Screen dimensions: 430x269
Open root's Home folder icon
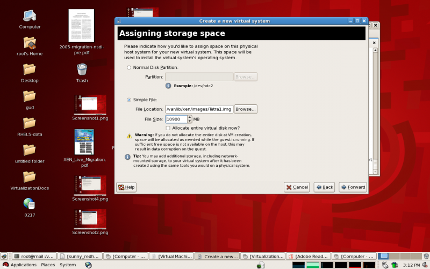click(x=30, y=43)
